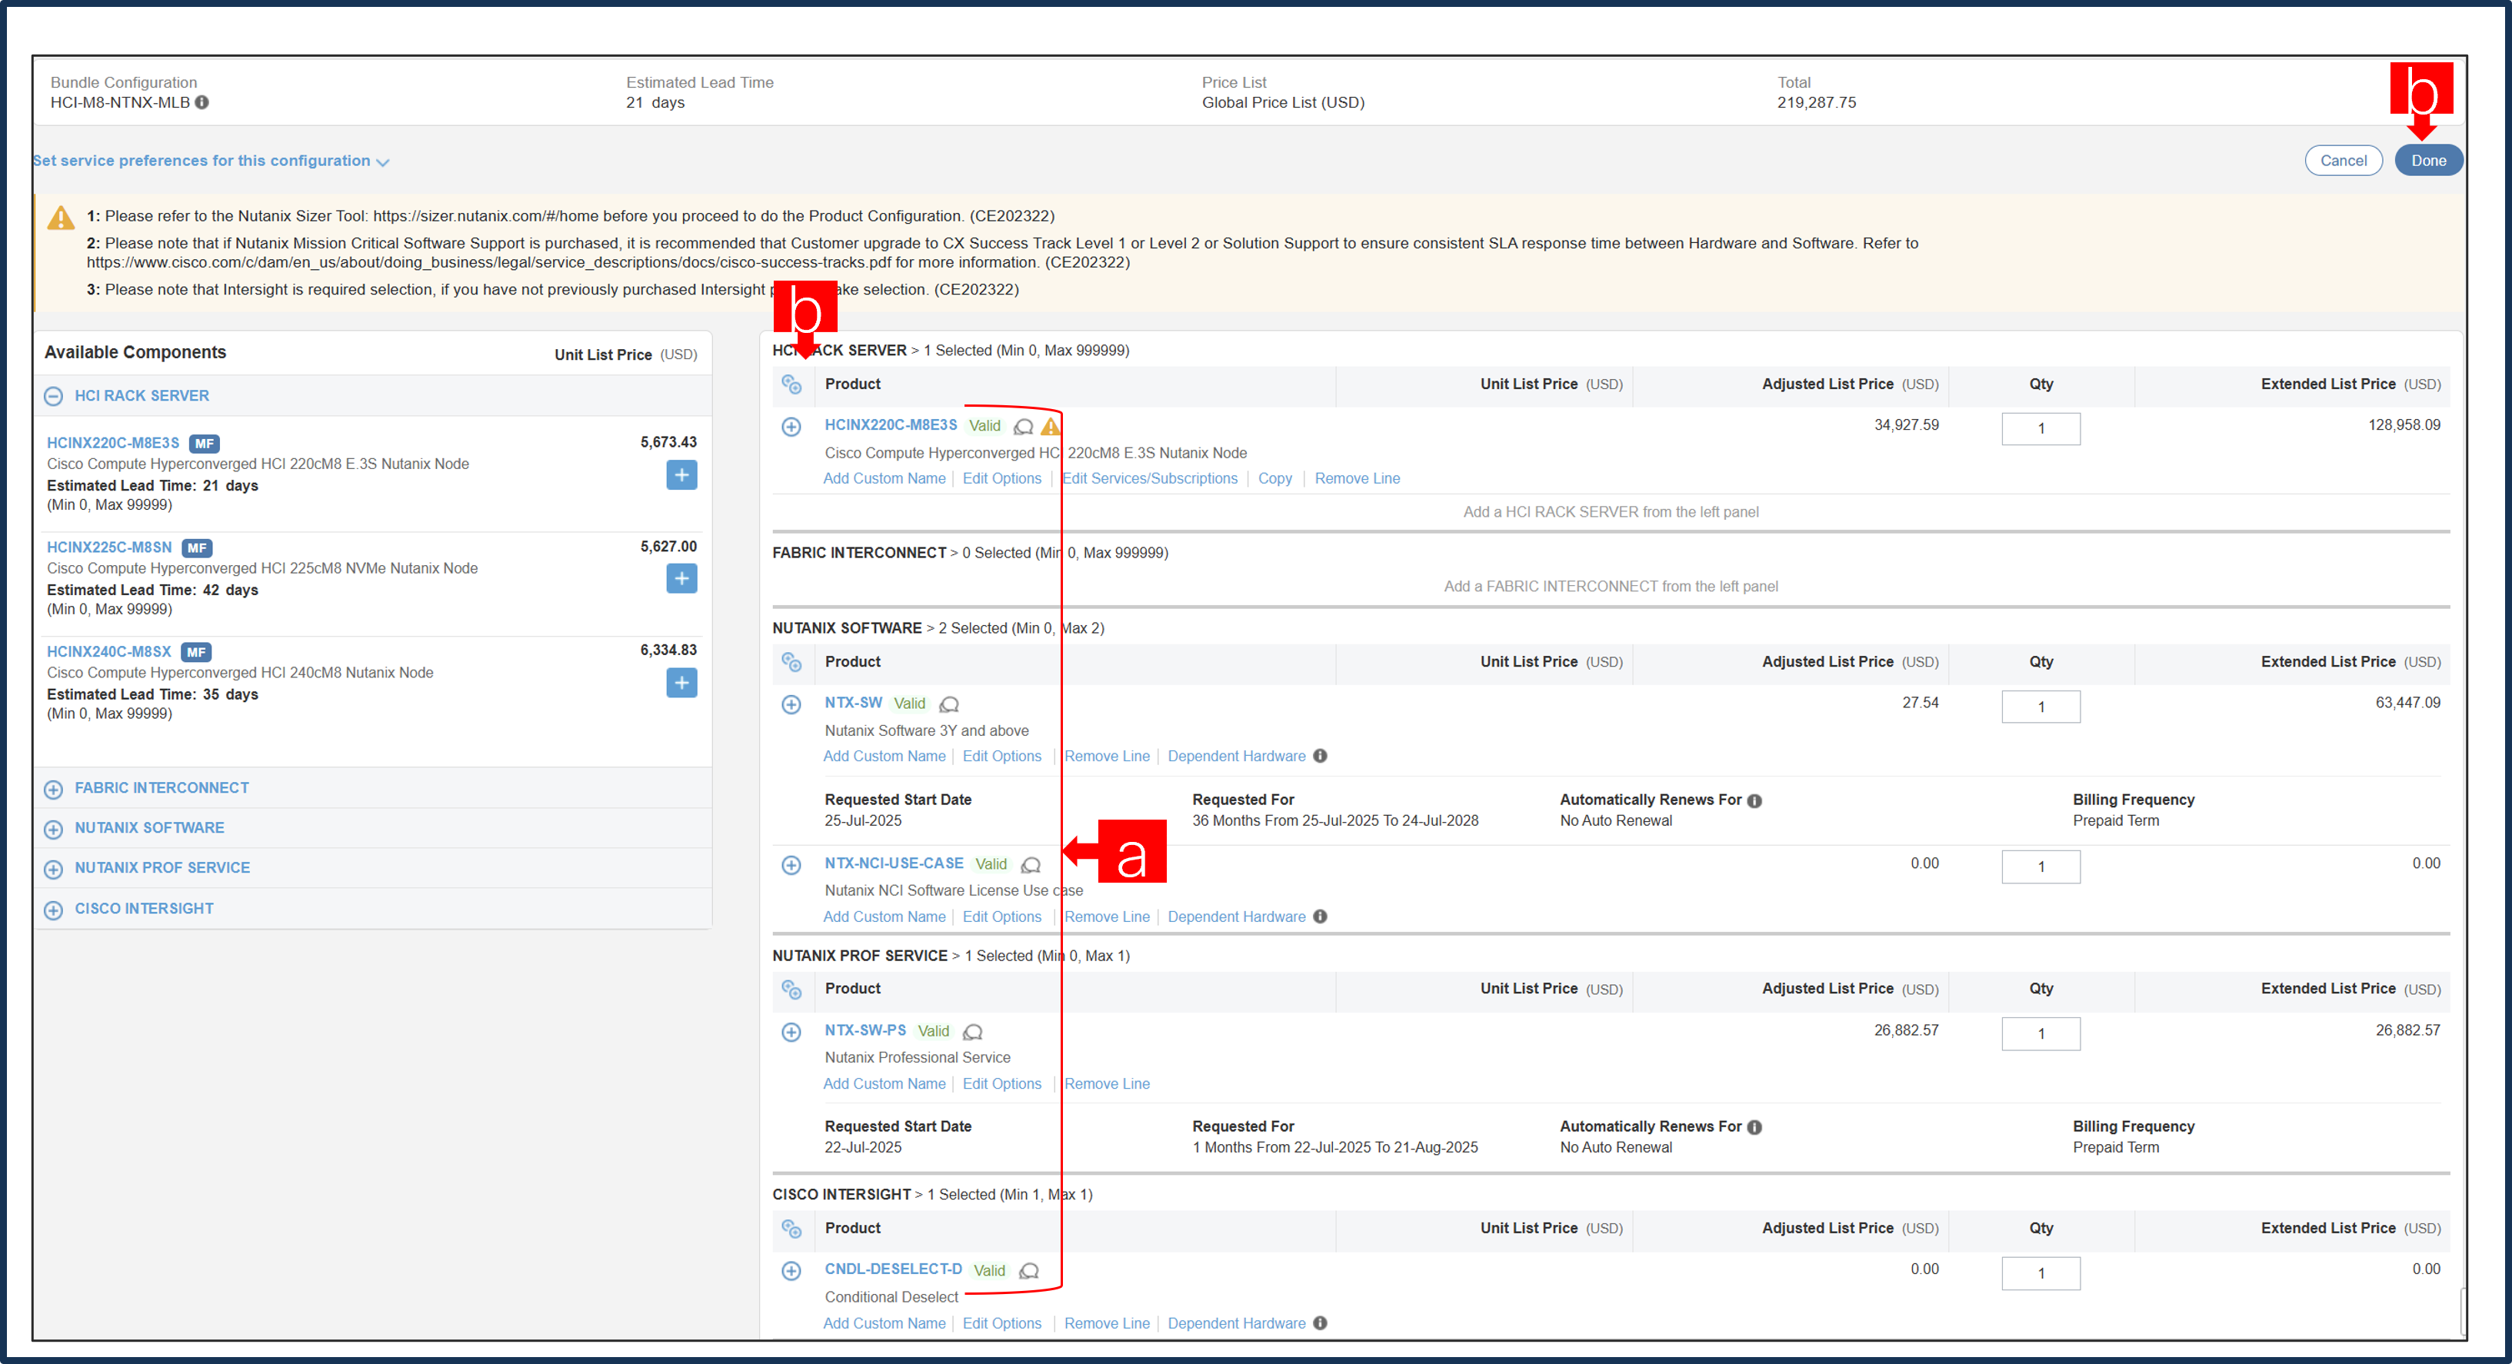Click the Cancel button
This screenshot has width=2512, height=1364.
click(2344, 160)
